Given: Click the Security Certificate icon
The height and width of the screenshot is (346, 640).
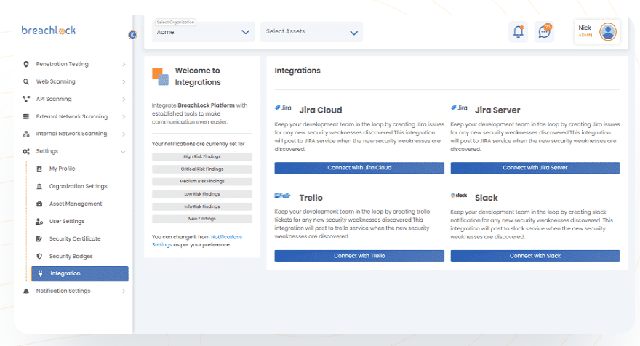Looking at the screenshot, I should pyautogui.click(x=39, y=238).
